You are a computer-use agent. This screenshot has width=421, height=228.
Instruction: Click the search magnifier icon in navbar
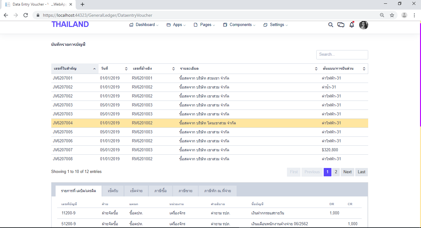(330, 25)
